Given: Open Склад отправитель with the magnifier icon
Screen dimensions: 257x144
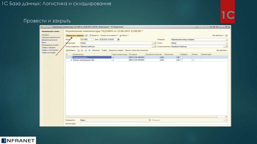Looking at the screenshot, I should pyautogui.click(x=155, y=46).
